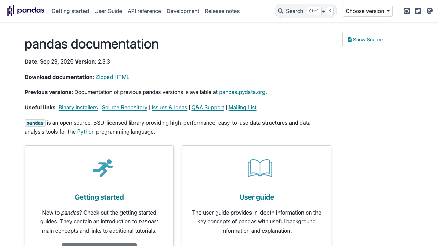Screen dimensions: 438x246
Task: Open the Mastodon icon link
Action: point(429,11)
